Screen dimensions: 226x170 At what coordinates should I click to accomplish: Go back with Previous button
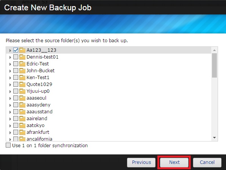(x=141, y=162)
